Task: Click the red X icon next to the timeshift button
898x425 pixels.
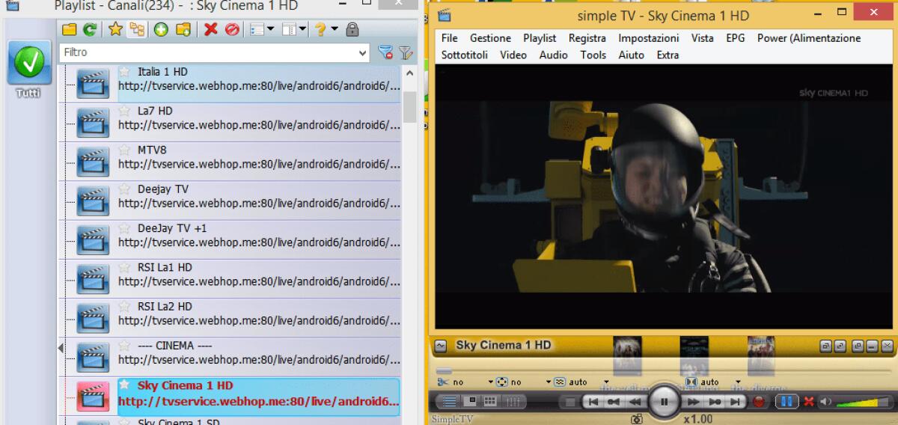Action: (x=809, y=402)
